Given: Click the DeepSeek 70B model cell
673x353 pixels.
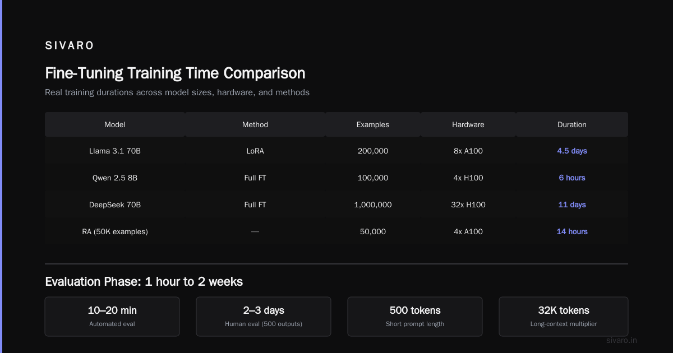Looking at the screenshot, I should pos(115,205).
